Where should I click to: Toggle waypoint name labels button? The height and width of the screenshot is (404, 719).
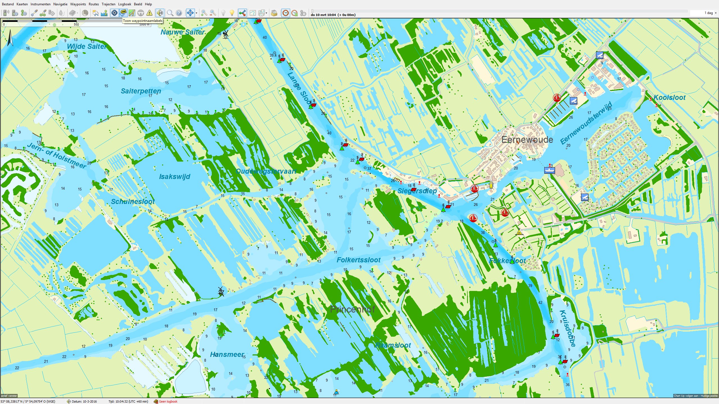pyautogui.click(x=123, y=13)
